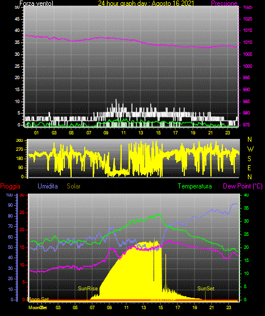
Task: Click the S wind direction letter
Action: point(249,159)
